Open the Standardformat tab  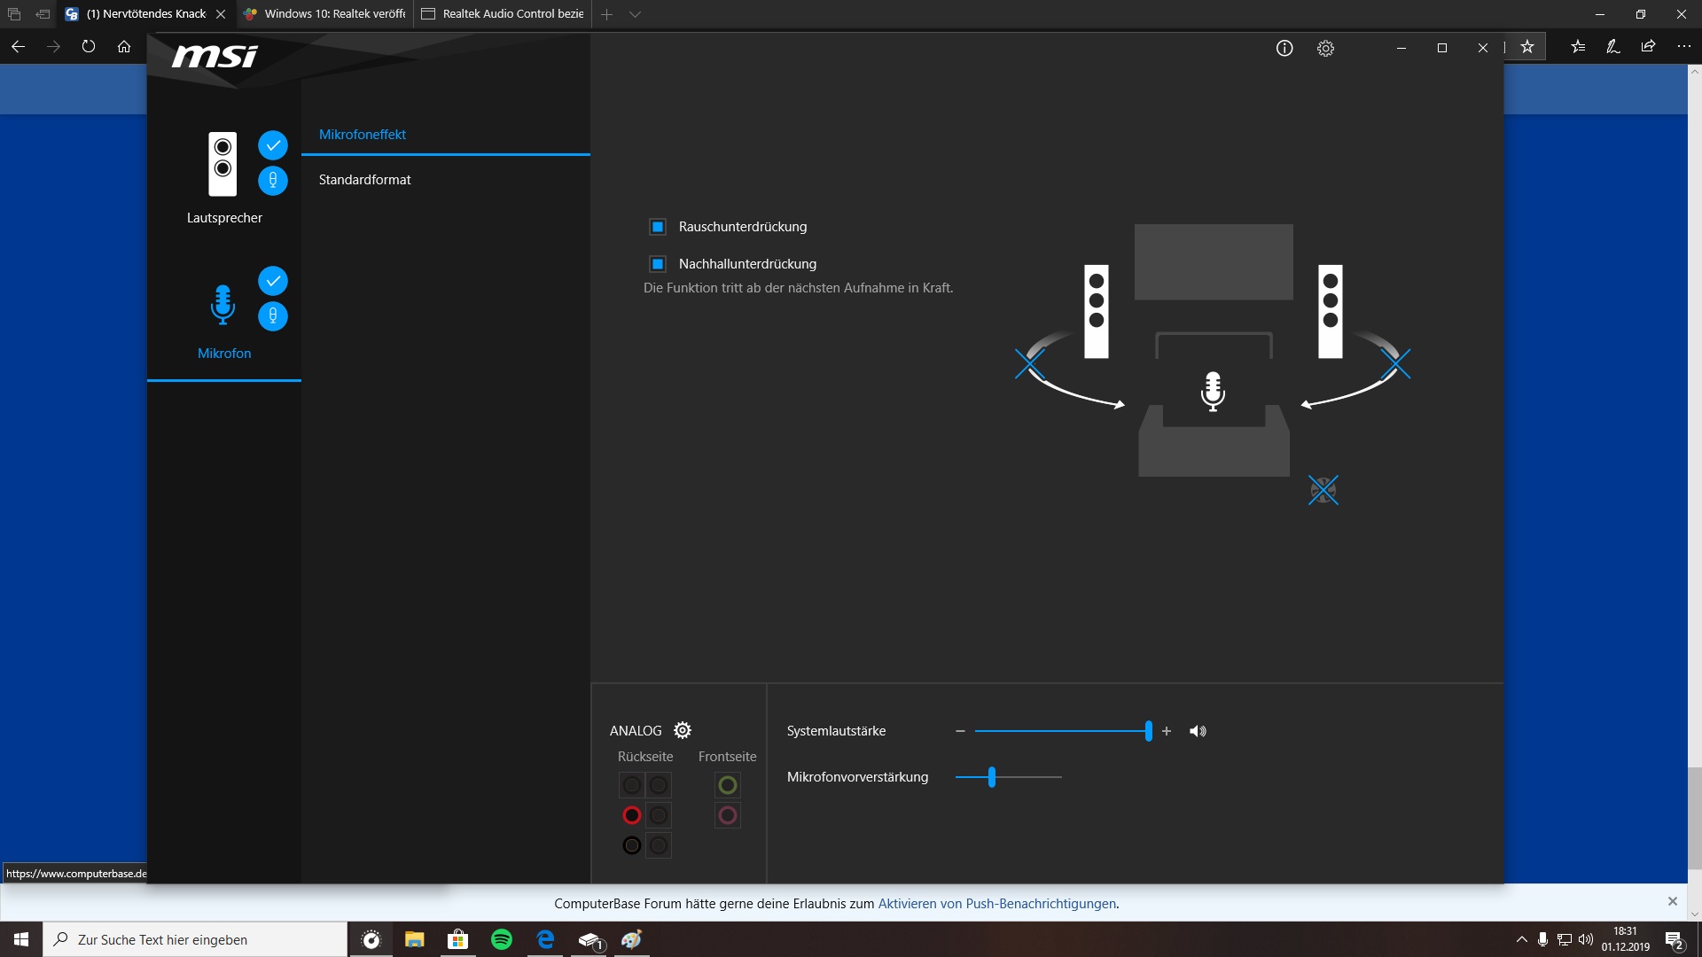[365, 180]
